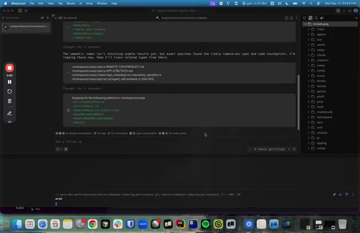Stop the screen recording with the red button

coord(9,68)
